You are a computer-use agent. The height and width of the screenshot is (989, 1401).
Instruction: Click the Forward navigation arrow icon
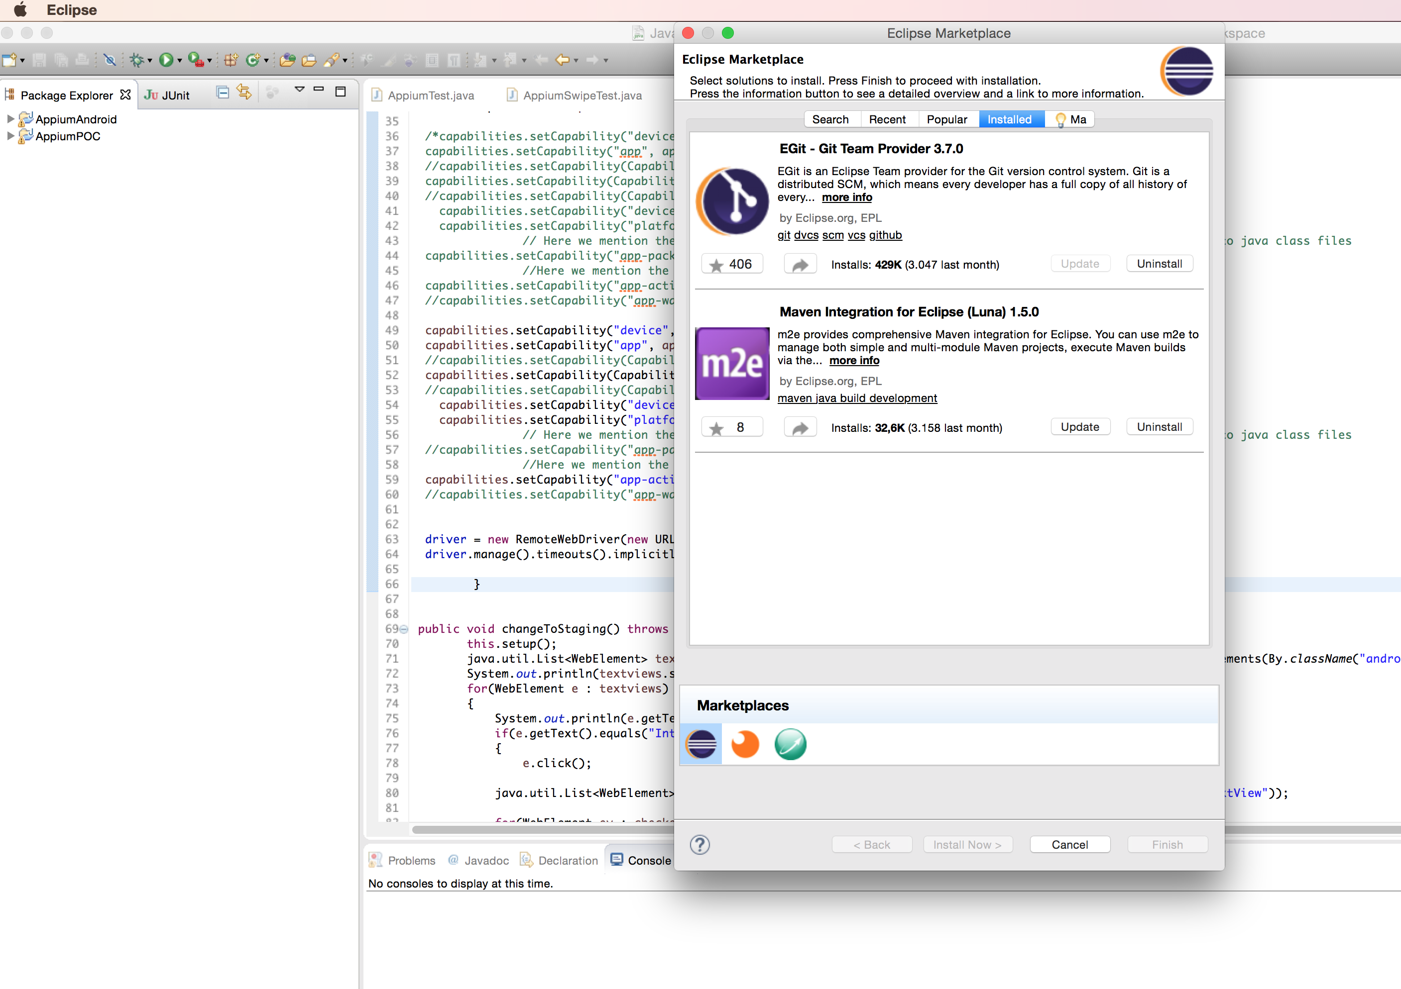pos(592,60)
